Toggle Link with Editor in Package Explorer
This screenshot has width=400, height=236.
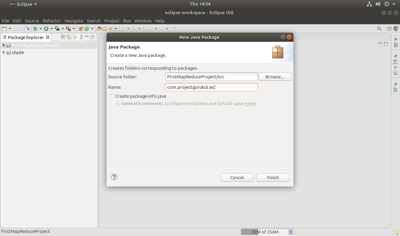pyautogui.click(x=69, y=37)
